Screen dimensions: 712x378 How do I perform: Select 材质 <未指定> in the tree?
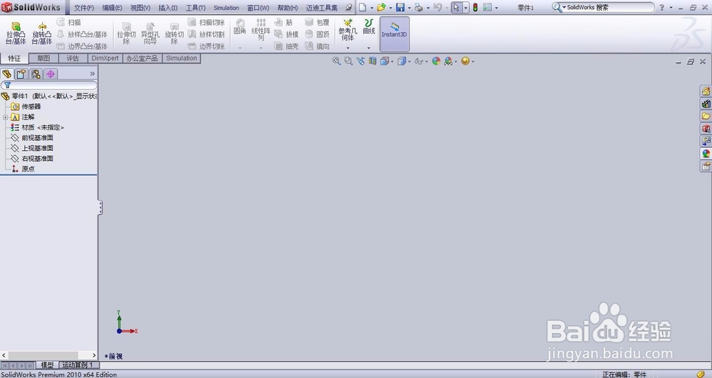pyautogui.click(x=43, y=127)
